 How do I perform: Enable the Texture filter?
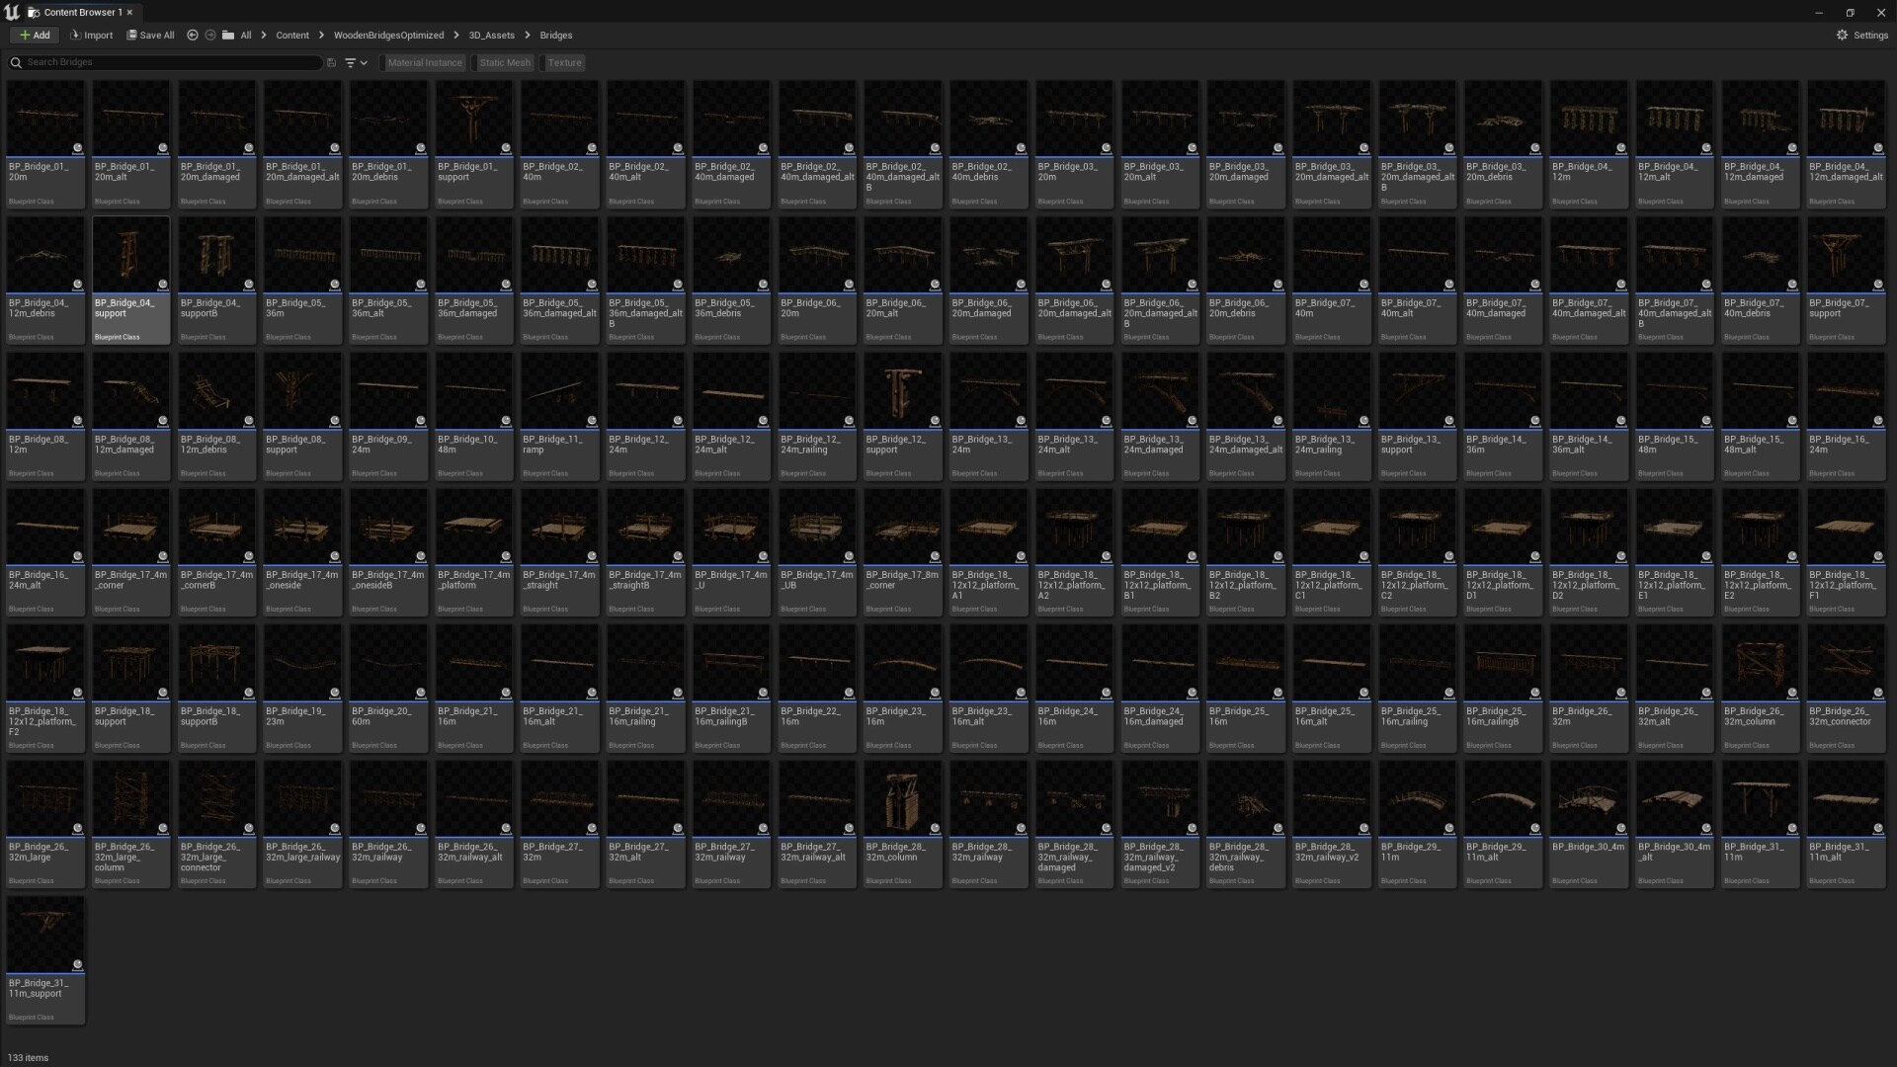(564, 62)
